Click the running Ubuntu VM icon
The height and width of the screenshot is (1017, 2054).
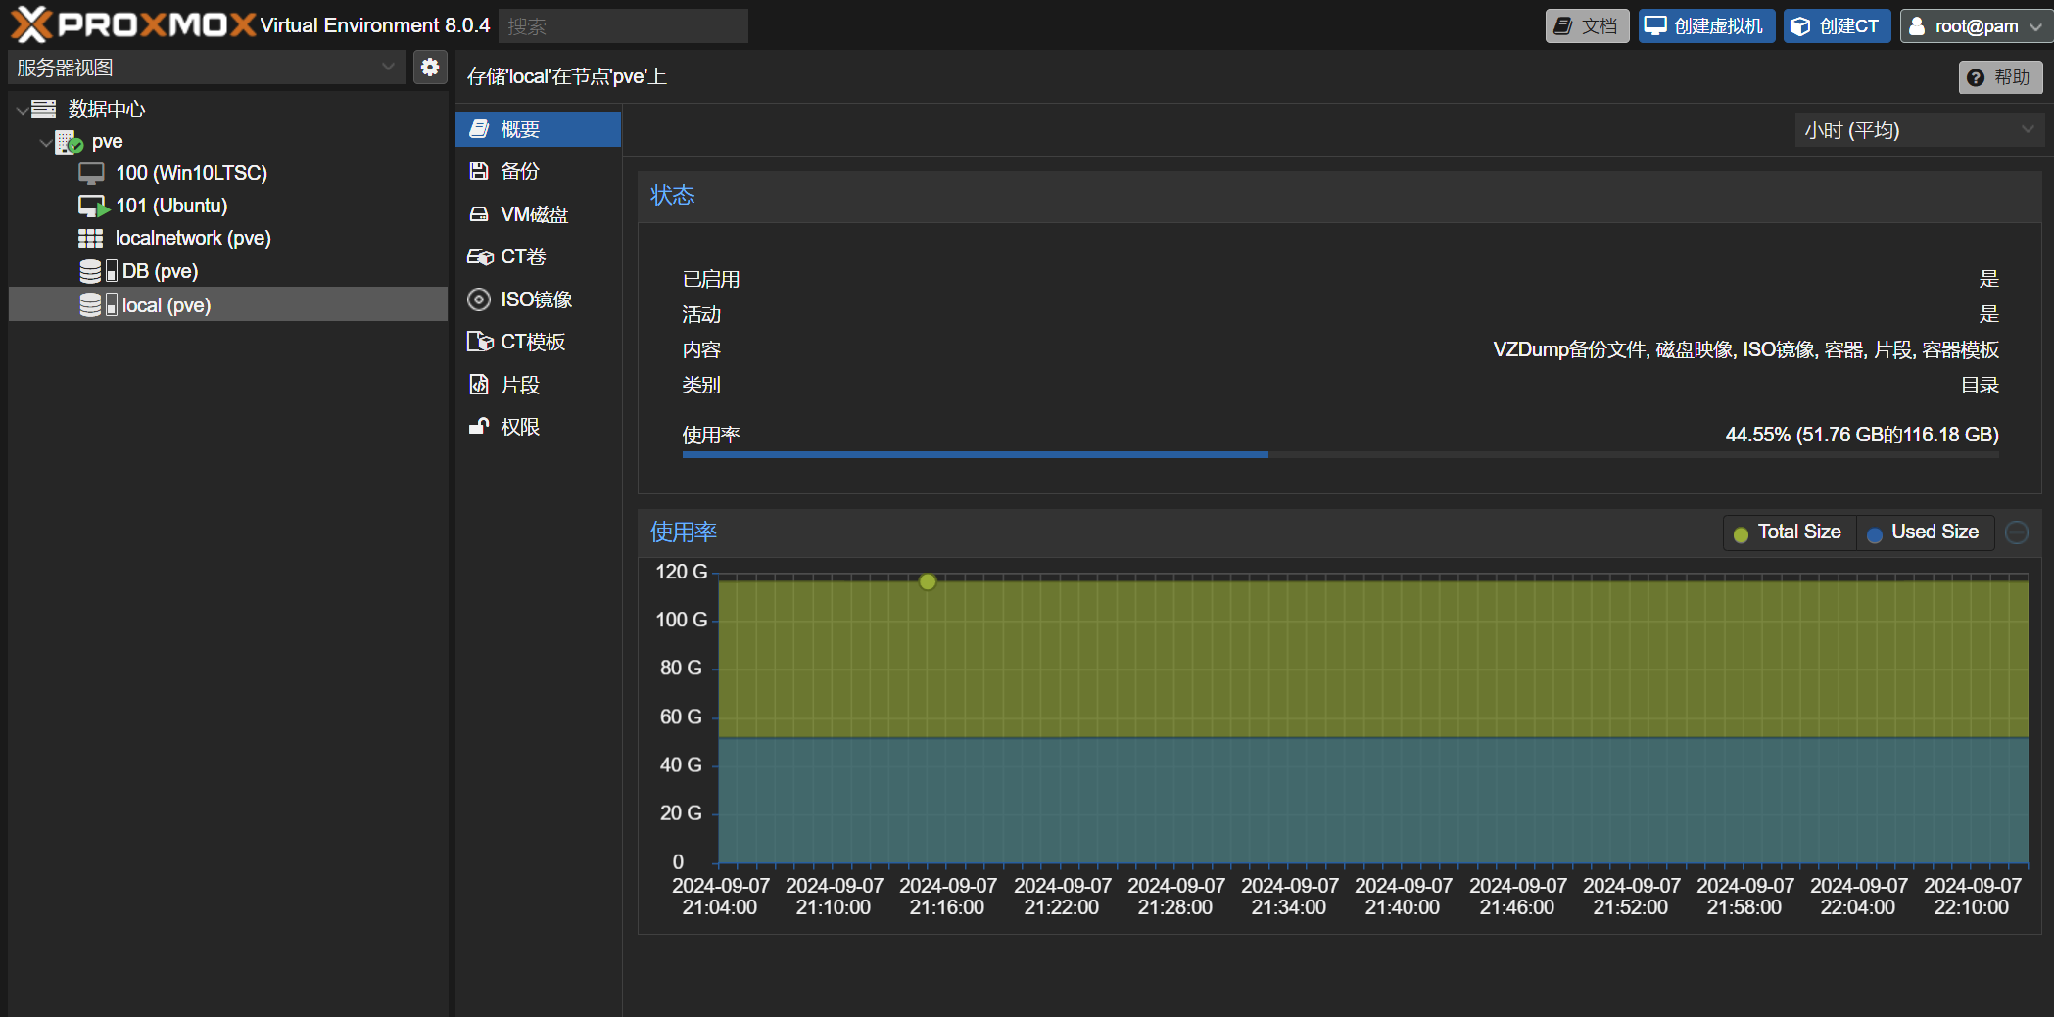point(92,207)
